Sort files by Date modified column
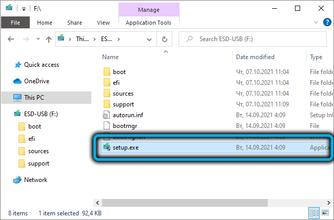Image resolution: width=334 pixels, height=220 pixels. click(x=255, y=57)
